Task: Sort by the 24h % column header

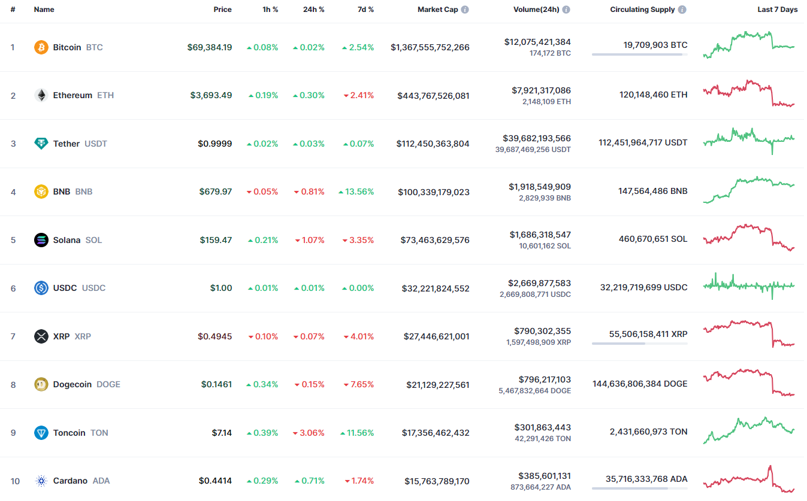Action: (313, 10)
